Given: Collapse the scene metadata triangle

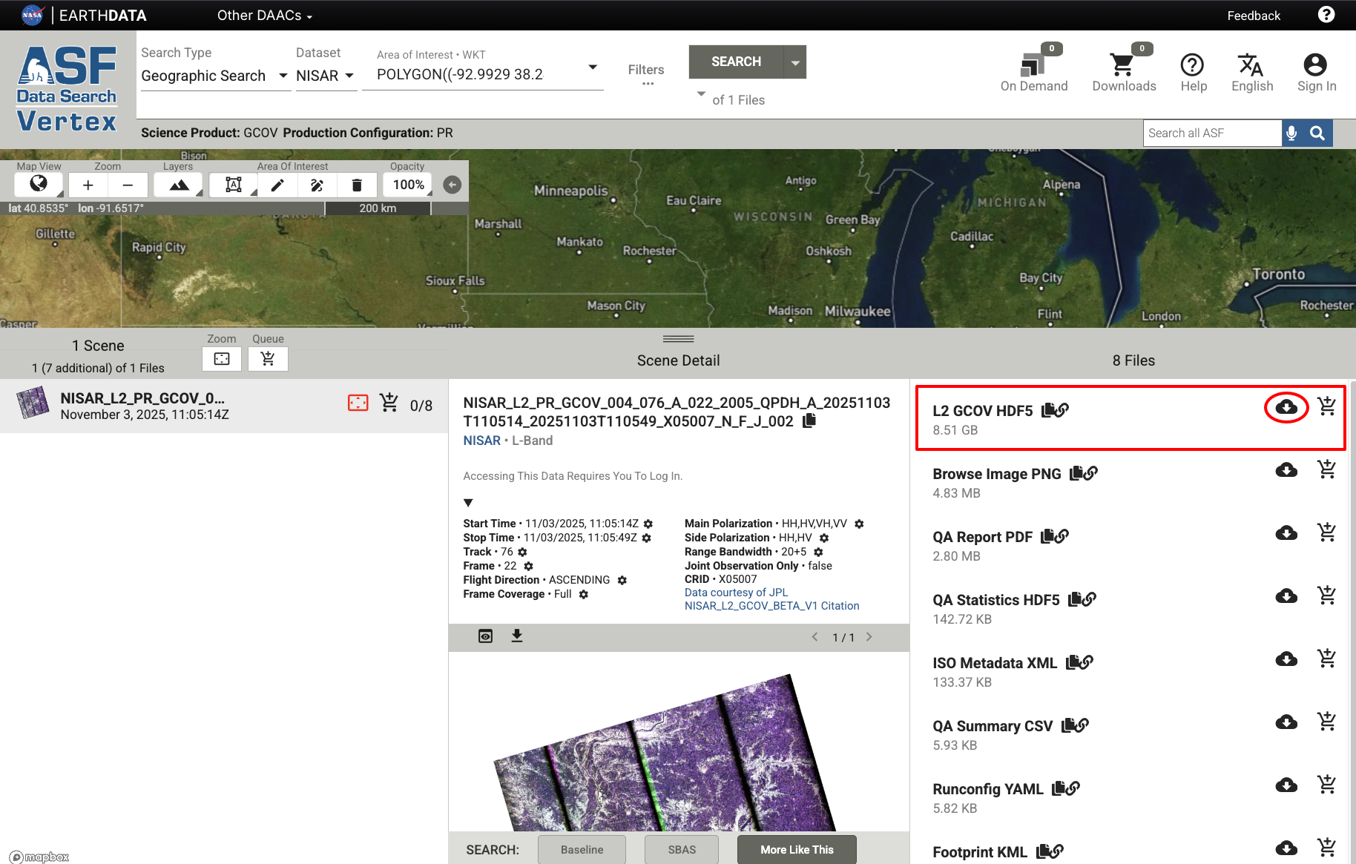Looking at the screenshot, I should tap(468, 503).
